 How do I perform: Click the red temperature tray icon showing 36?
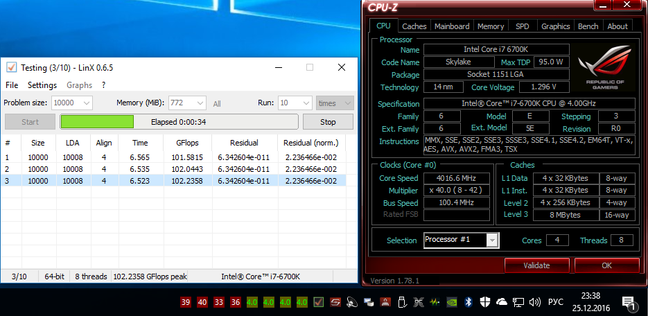pyautogui.click(x=236, y=302)
